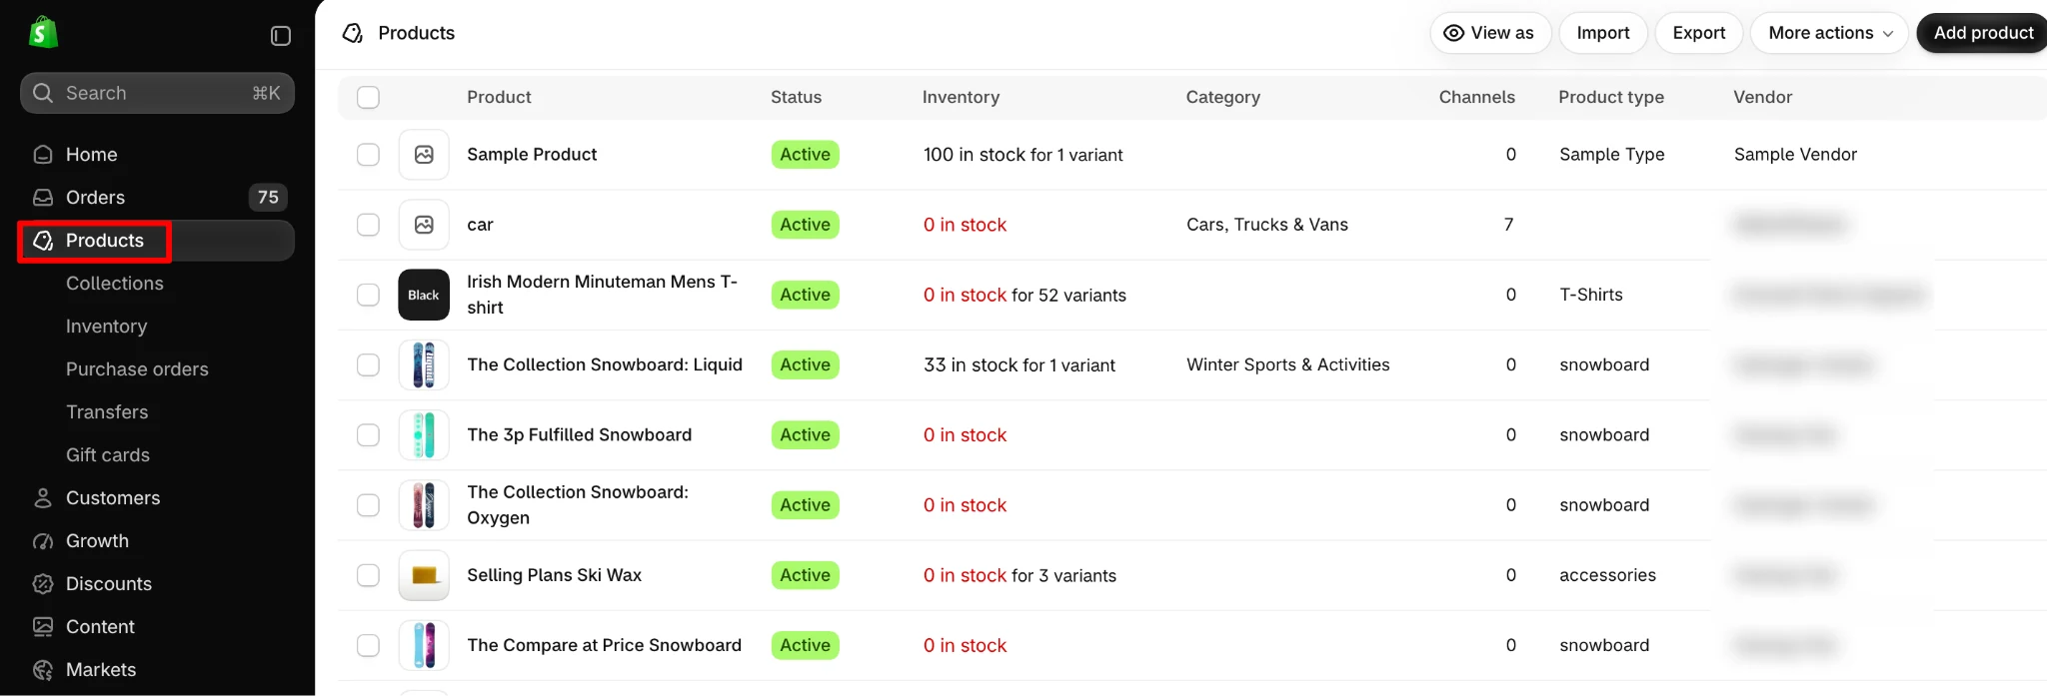Click the eye icon in View as
2047x696 pixels.
(1454, 33)
